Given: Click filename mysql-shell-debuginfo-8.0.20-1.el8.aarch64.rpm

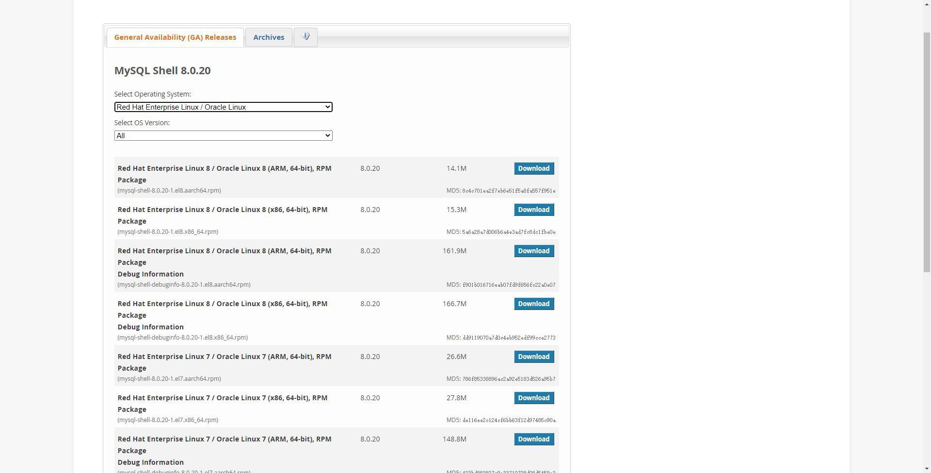Looking at the screenshot, I should (x=184, y=285).
